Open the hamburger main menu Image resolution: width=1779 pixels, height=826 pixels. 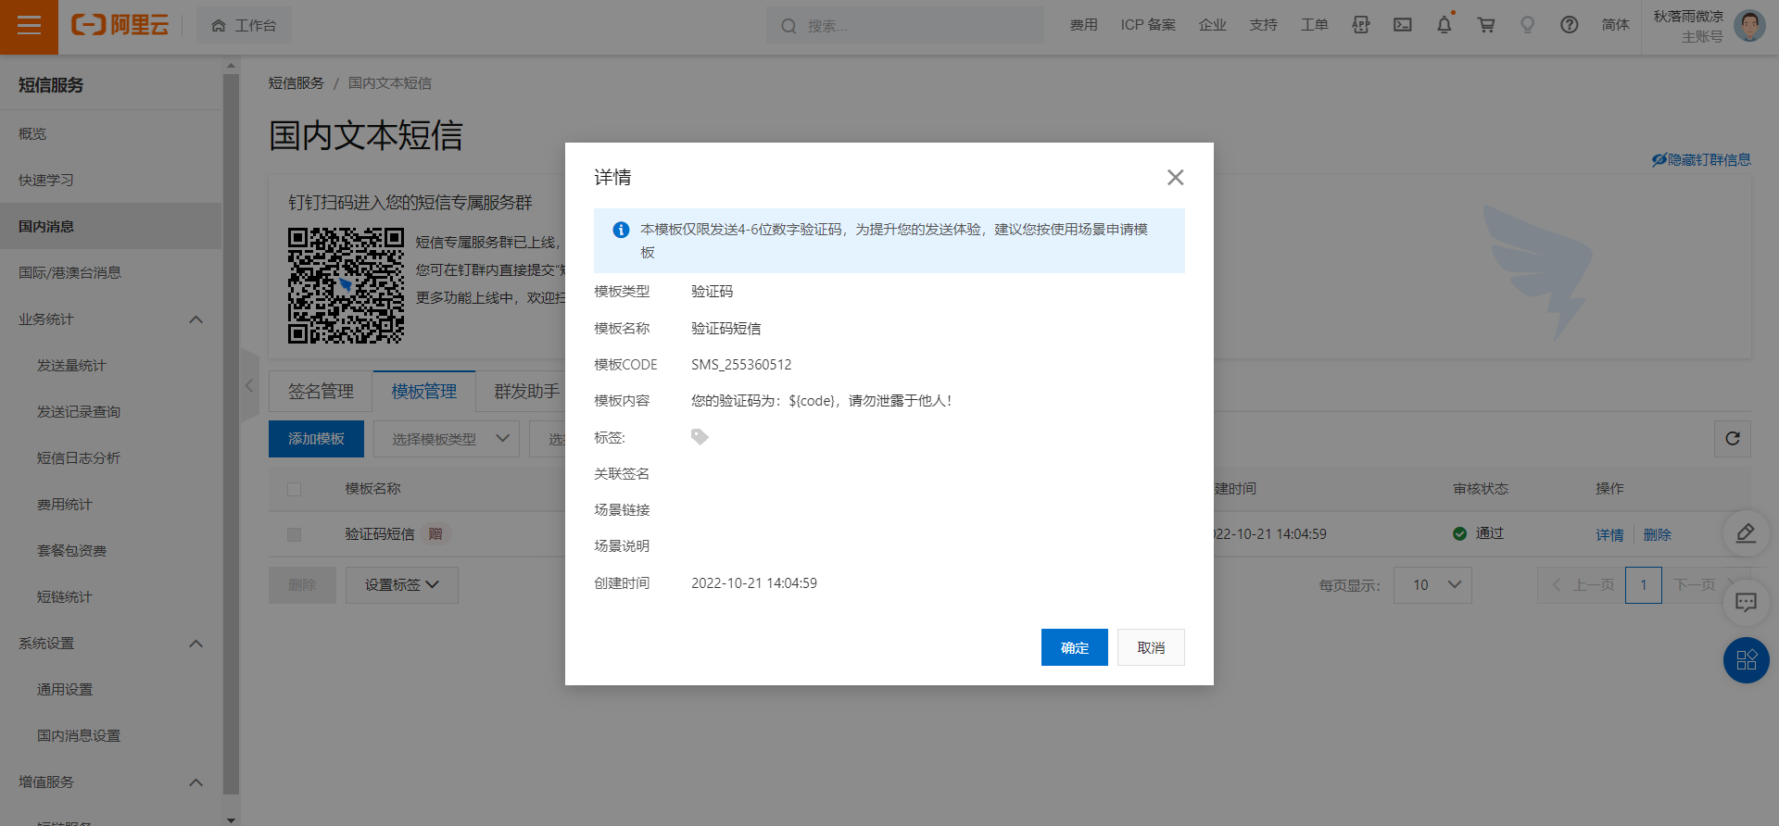tap(29, 26)
